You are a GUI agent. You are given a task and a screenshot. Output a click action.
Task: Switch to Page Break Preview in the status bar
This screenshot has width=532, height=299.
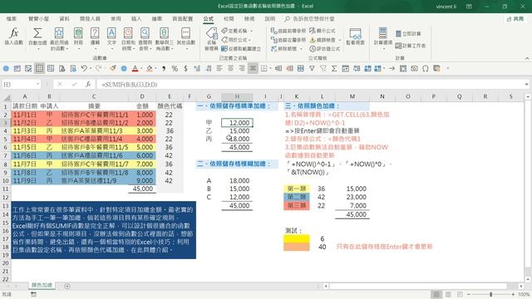[x=460, y=294]
